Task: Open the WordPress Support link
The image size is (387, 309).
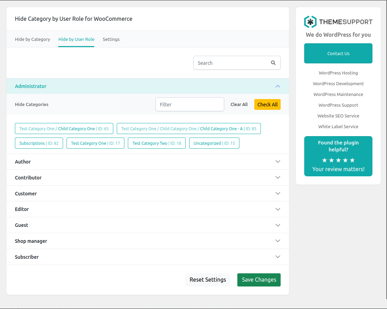Action: [x=338, y=105]
